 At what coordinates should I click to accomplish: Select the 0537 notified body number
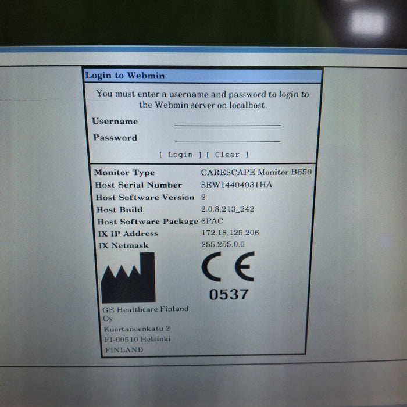click(229, 295)
